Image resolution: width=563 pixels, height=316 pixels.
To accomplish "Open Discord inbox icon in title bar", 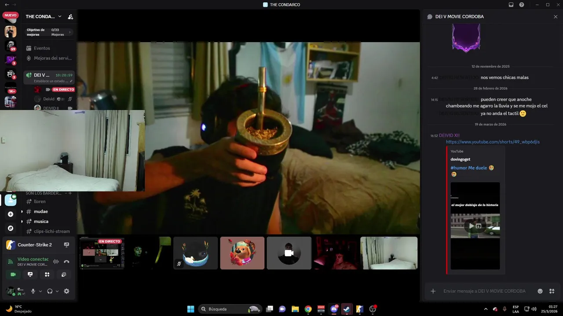I will 511,5.
